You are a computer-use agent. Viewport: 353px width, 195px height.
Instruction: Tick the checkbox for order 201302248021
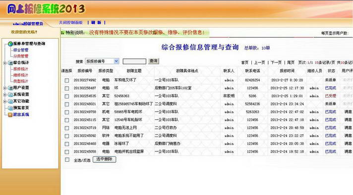[x=67, y=104]
